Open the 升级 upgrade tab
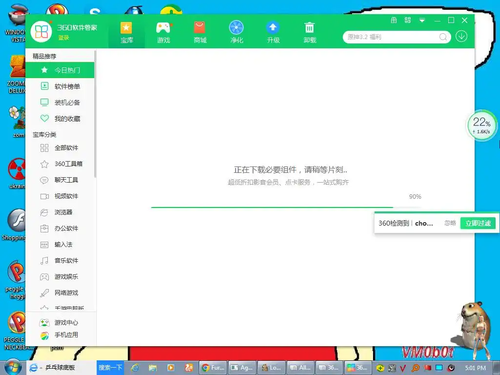This screenshot has height=375, width=500. point(273,32)
